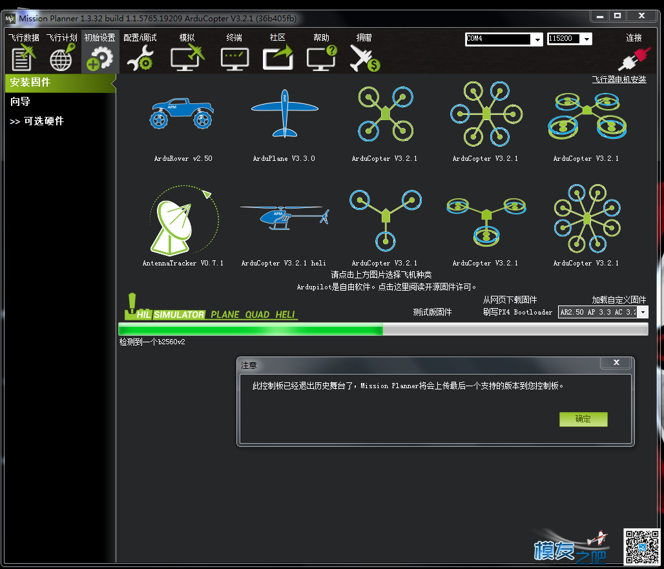Viewport: 664px width, 569px height.
Task: Select QUAD in HIL simulator banner
Action: (x=257, y=315)
